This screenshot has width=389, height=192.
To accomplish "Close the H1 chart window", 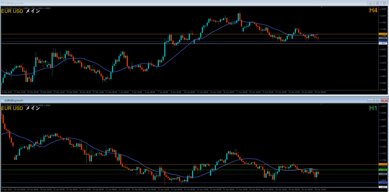I will coord(384,100).
